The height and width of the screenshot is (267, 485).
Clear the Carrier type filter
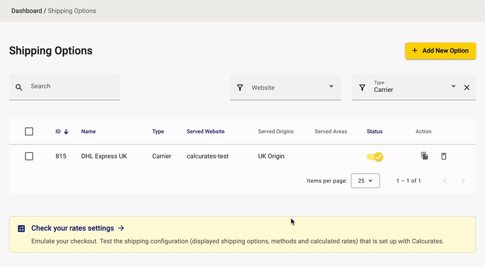467,87
